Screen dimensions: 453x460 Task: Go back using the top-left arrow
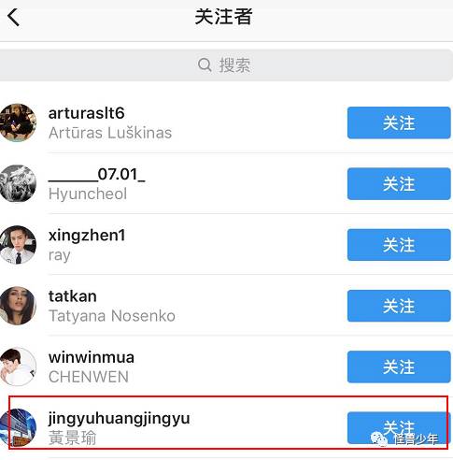click(x=13, y=17)
